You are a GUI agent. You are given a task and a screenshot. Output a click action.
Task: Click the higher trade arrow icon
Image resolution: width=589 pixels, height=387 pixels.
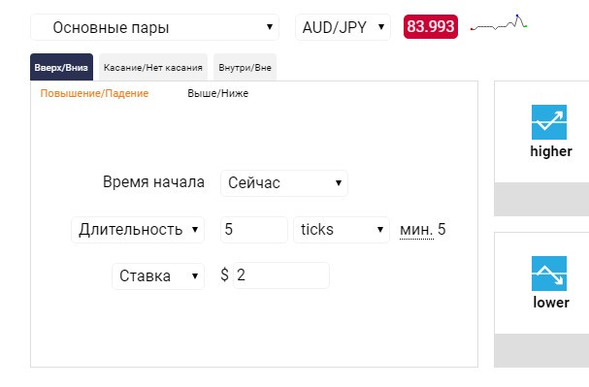coord(549,122)
